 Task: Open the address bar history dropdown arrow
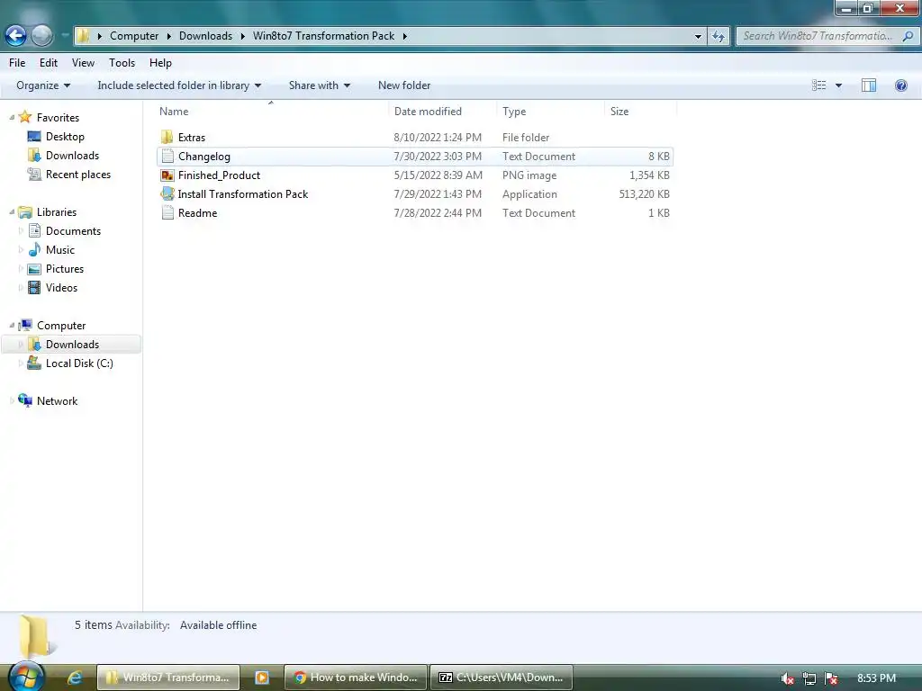[x=698, y=36]
